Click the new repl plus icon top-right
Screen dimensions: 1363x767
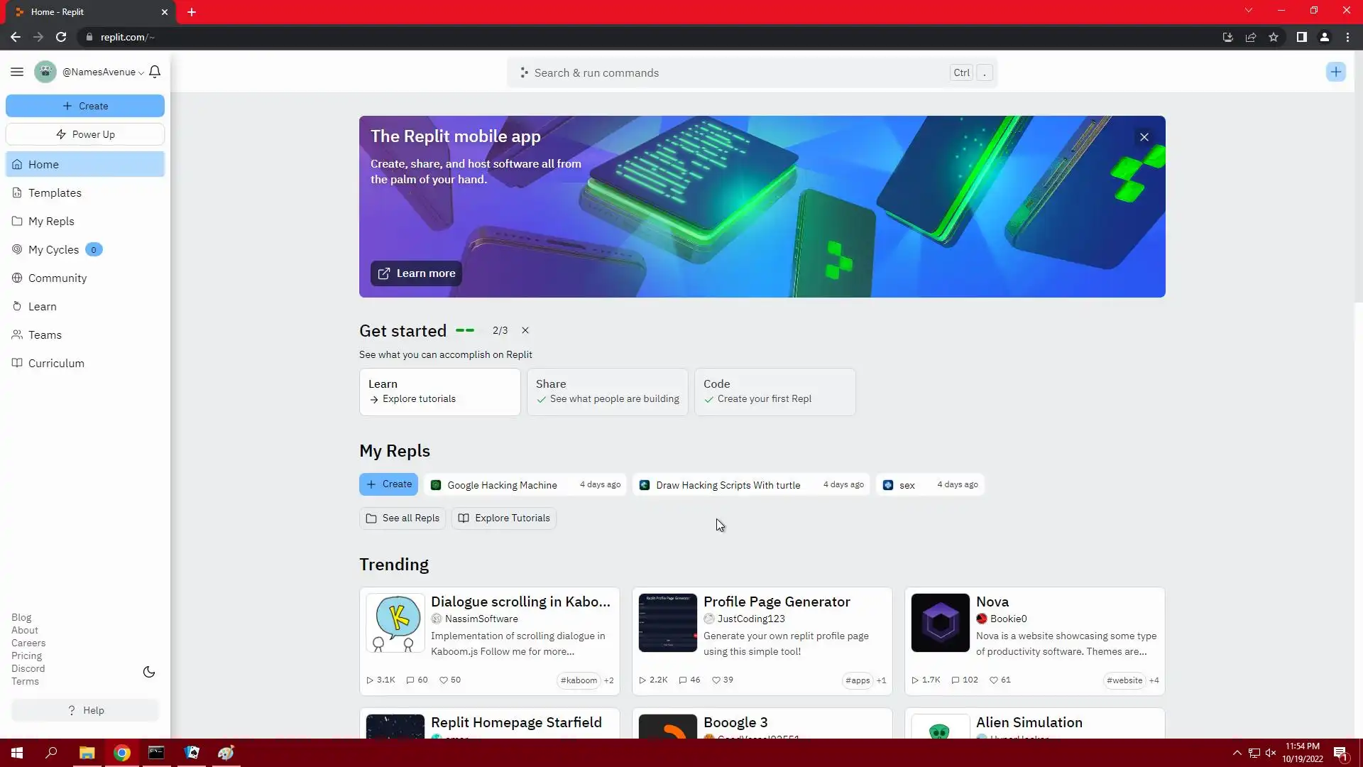(1335, 72)
